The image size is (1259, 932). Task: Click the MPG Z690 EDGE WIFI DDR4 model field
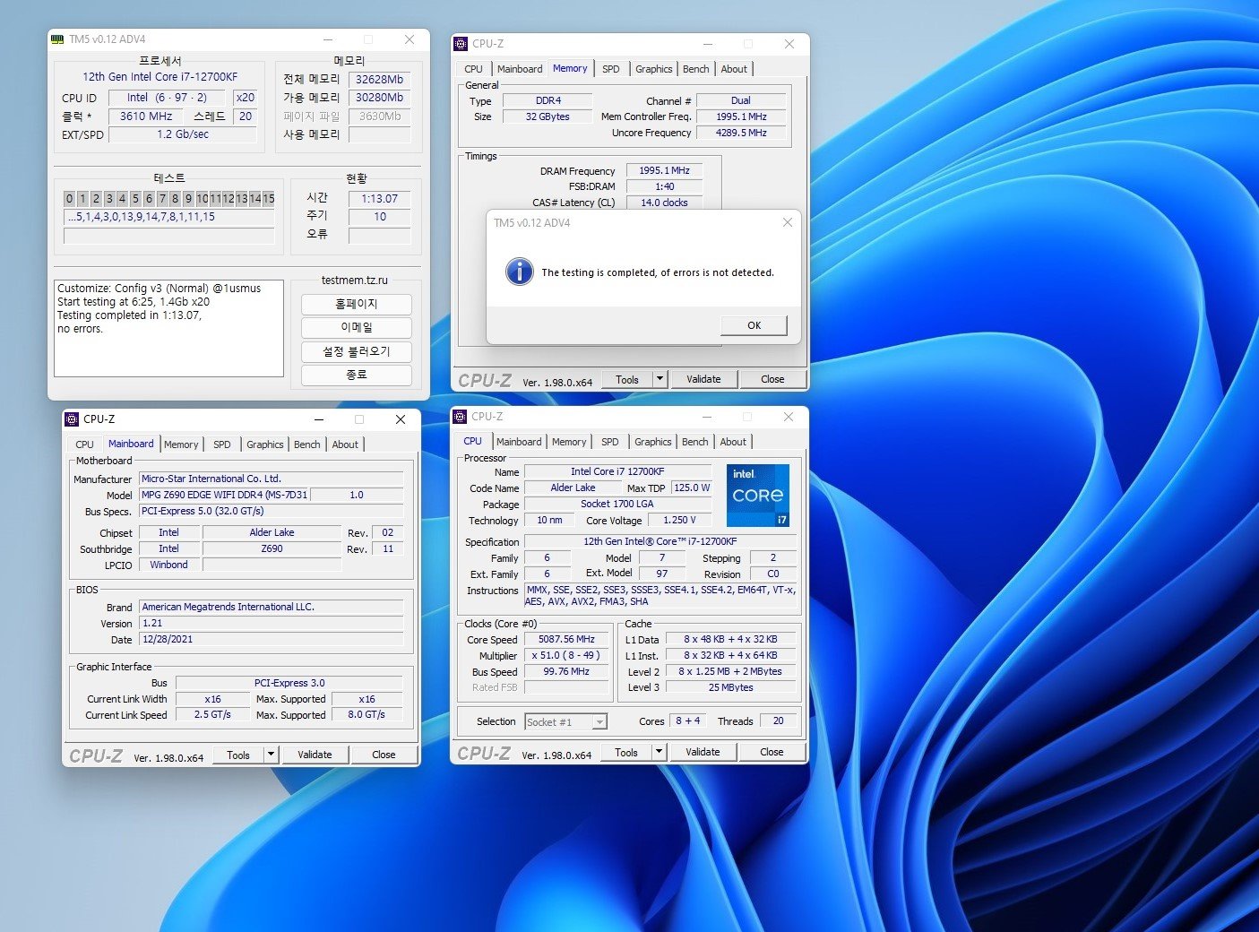(224, 495)
